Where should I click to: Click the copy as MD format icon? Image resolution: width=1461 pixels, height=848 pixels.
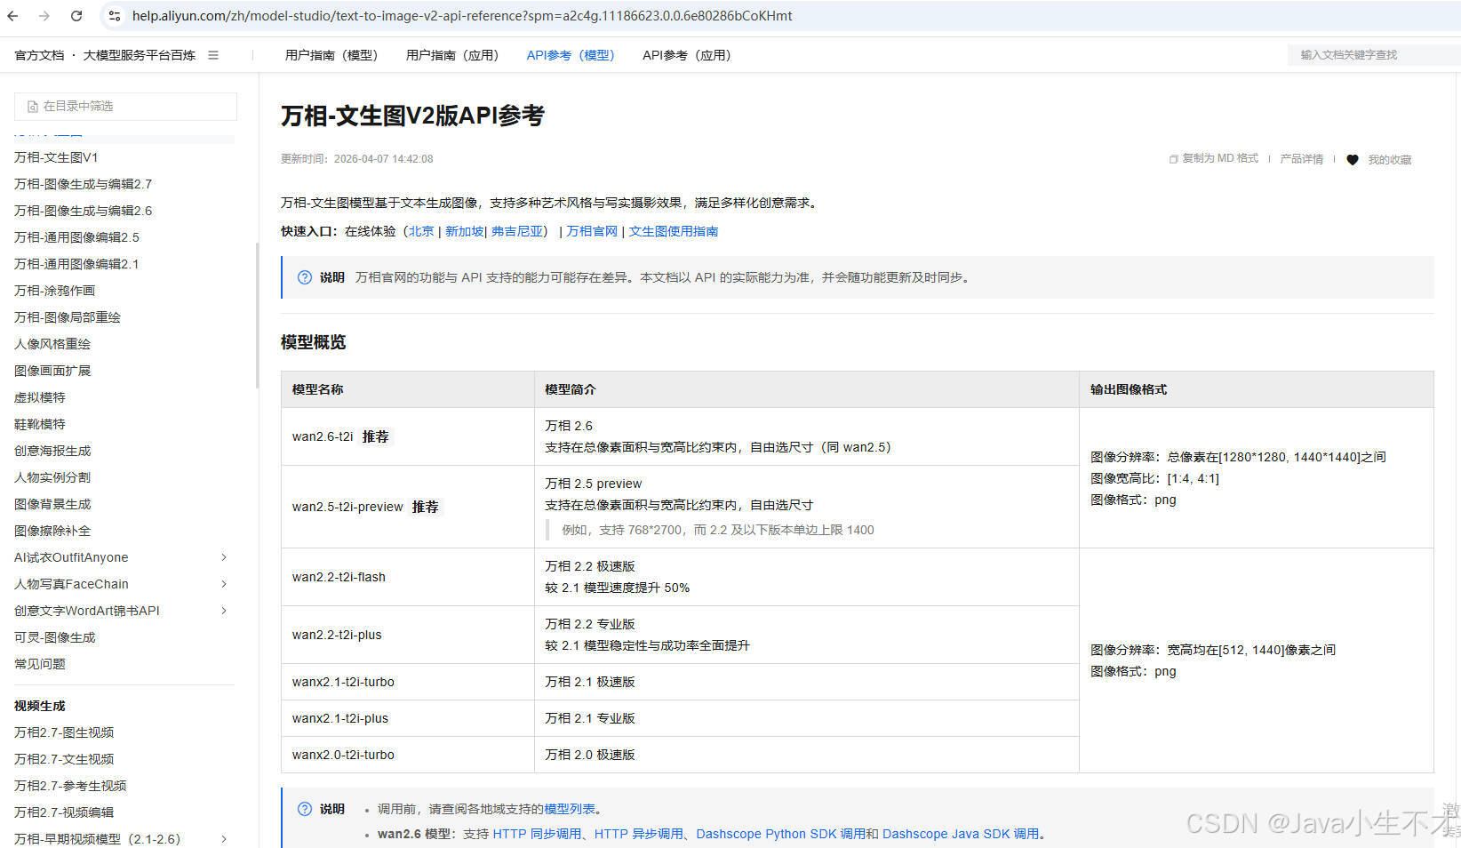(x=1174, y=159)
